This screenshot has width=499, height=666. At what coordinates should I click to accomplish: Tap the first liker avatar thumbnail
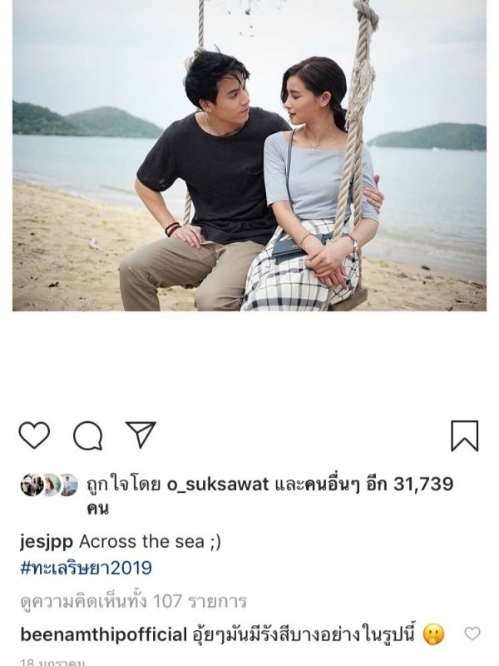point(32,485)
